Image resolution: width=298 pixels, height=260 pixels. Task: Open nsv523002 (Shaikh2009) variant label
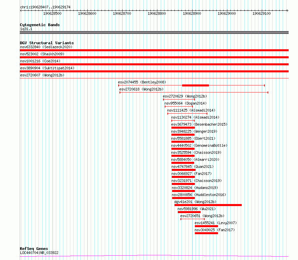pyautogui.click(x=42, y=54)
